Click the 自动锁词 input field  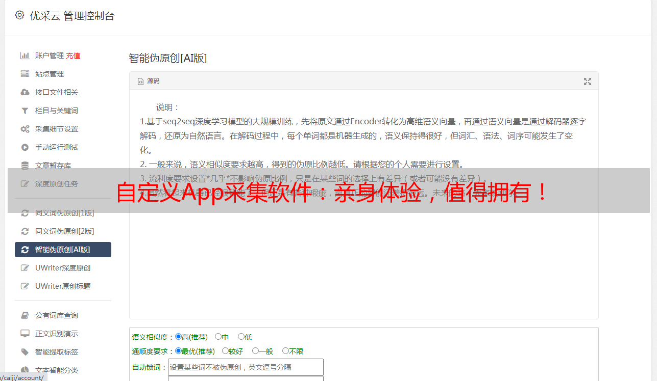(x=246, y=367)
